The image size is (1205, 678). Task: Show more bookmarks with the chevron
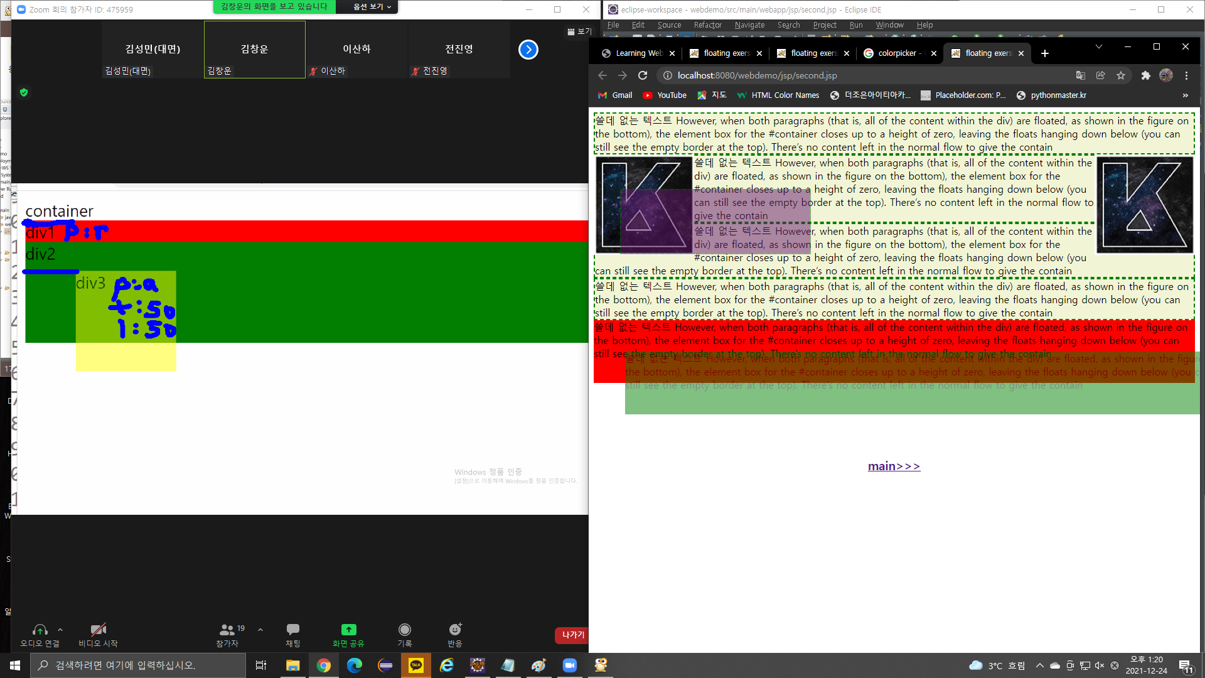pyautogui.click(x=1185, y=95)
